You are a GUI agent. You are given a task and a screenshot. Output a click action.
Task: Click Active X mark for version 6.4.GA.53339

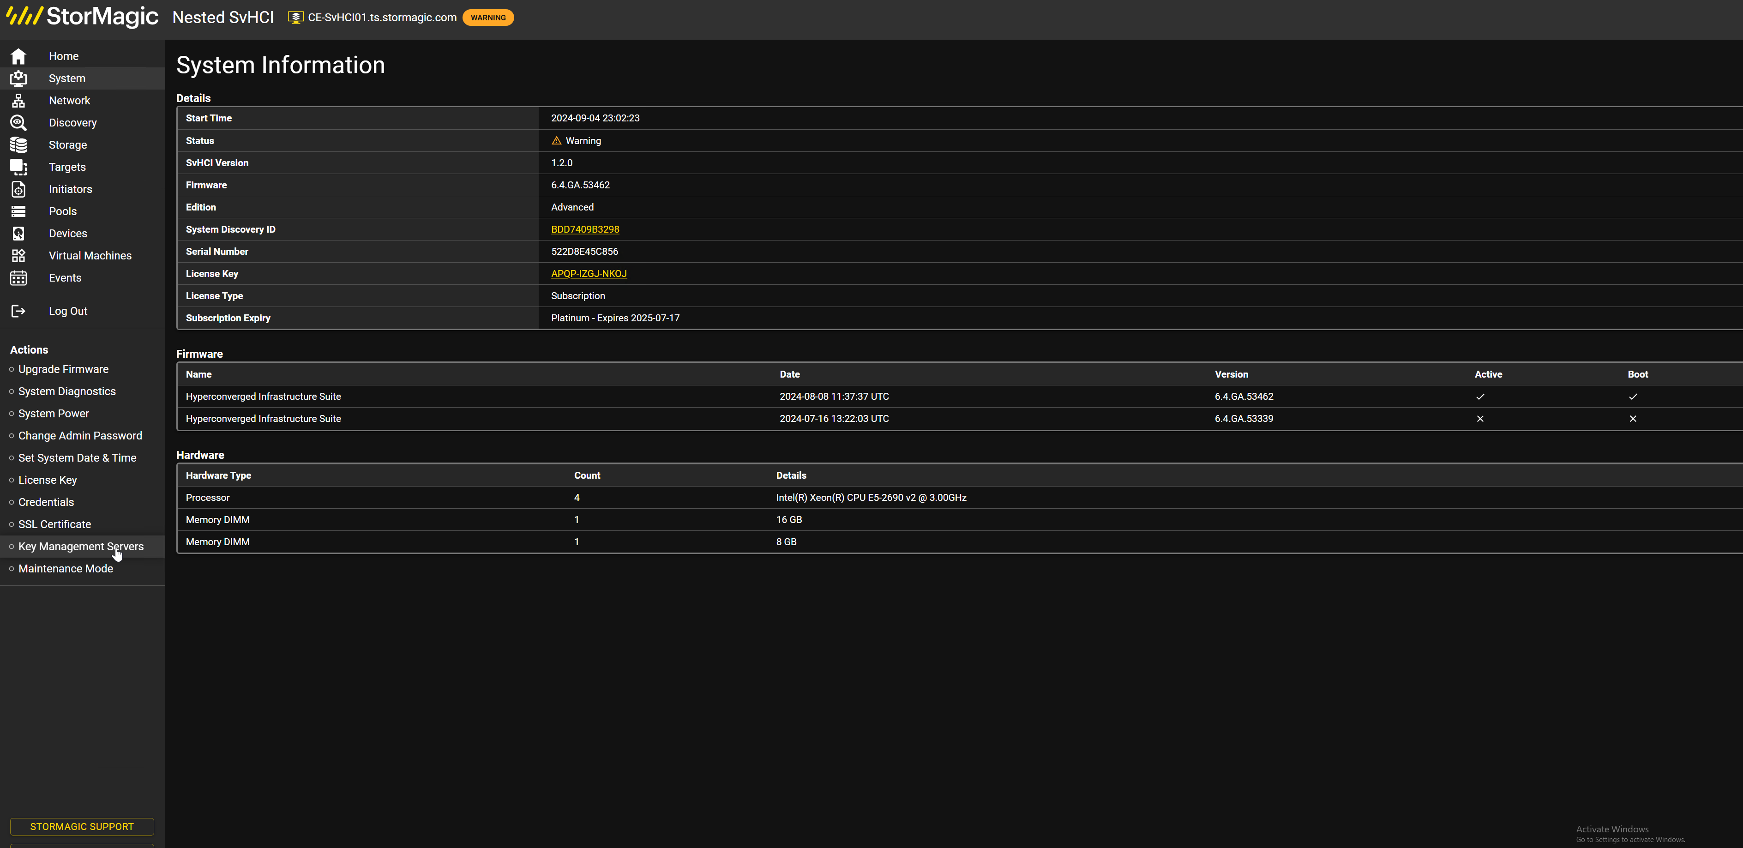click(x=1480, y=419)
